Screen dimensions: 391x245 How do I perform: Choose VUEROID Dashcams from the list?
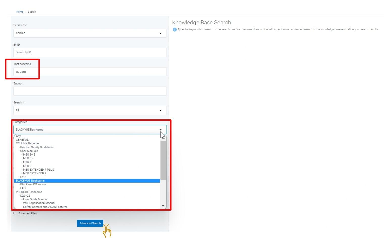click(29, 192)
